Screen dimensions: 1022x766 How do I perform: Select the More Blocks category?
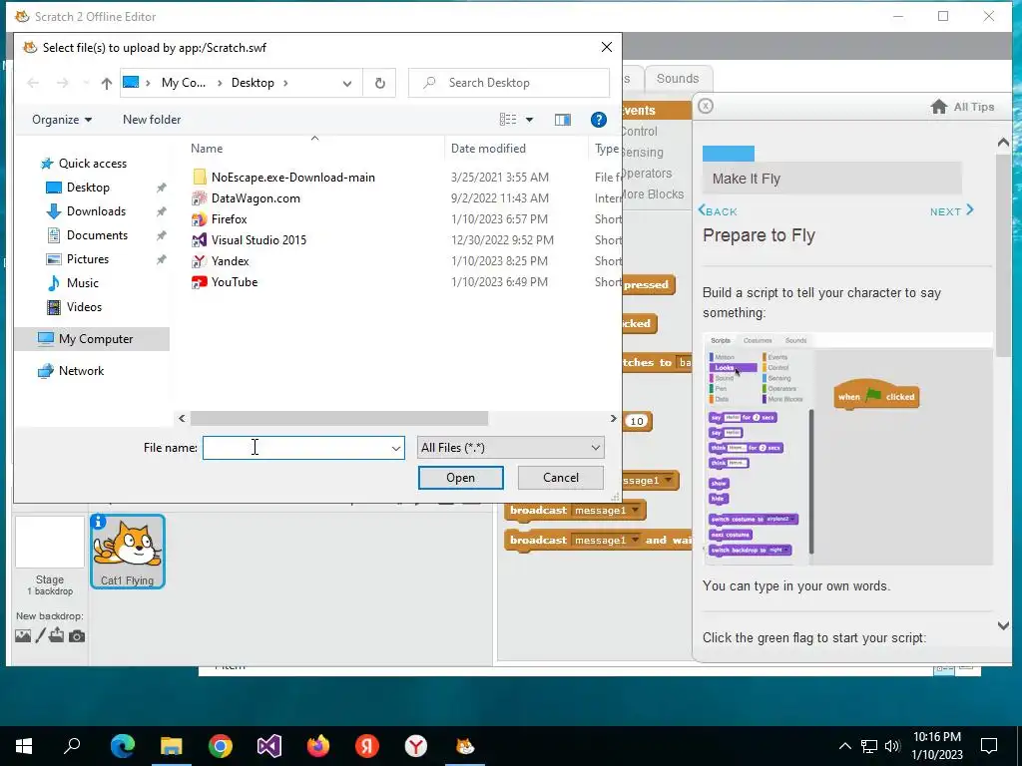[653, 194]
